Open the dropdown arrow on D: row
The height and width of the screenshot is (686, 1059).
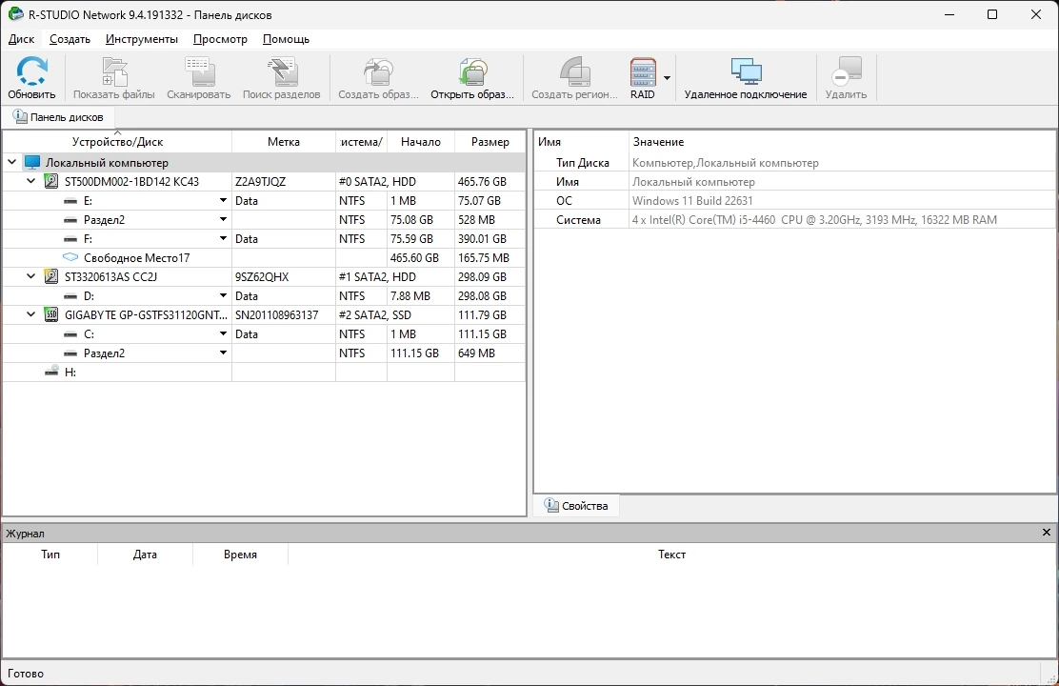tap(223, 296)
